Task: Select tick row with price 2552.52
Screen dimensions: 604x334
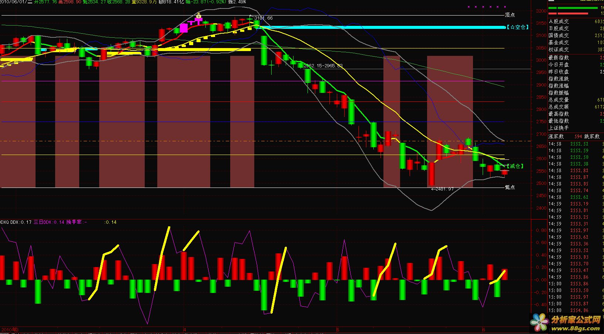Action: tap(576, 144)
